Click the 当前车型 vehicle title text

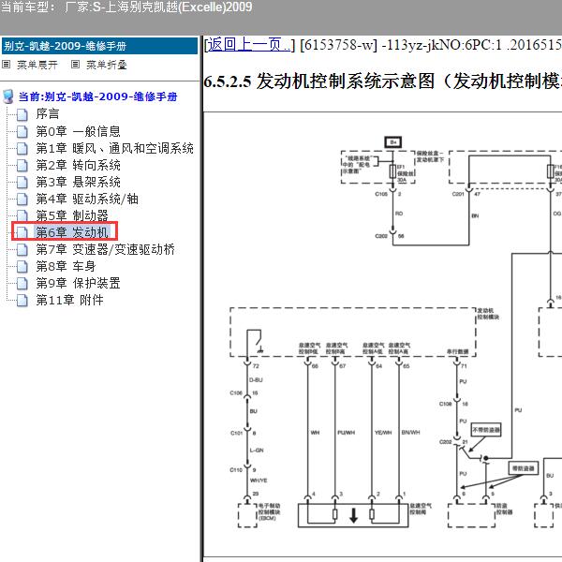coord(126,7)
